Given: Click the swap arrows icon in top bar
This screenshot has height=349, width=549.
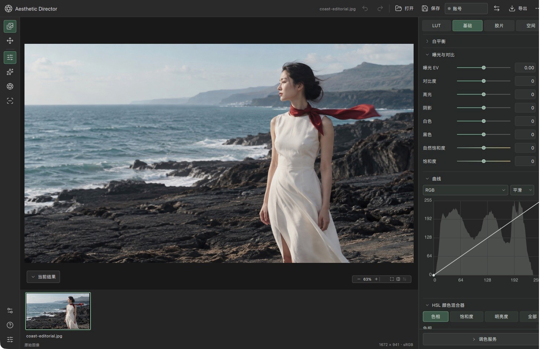Looking at the screenshot, I should (497, 9).
